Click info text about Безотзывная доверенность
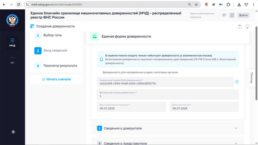The width and height of the screenshot is (258, 145). click(x=171, y=61)
